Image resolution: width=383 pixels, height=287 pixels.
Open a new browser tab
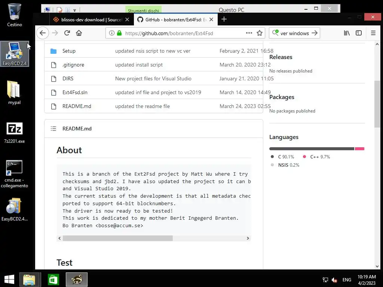click(x=224, y=19)
